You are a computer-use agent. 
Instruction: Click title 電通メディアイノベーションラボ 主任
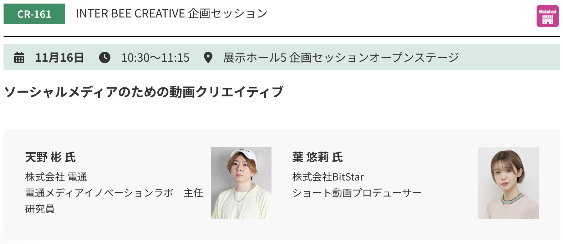114,193
